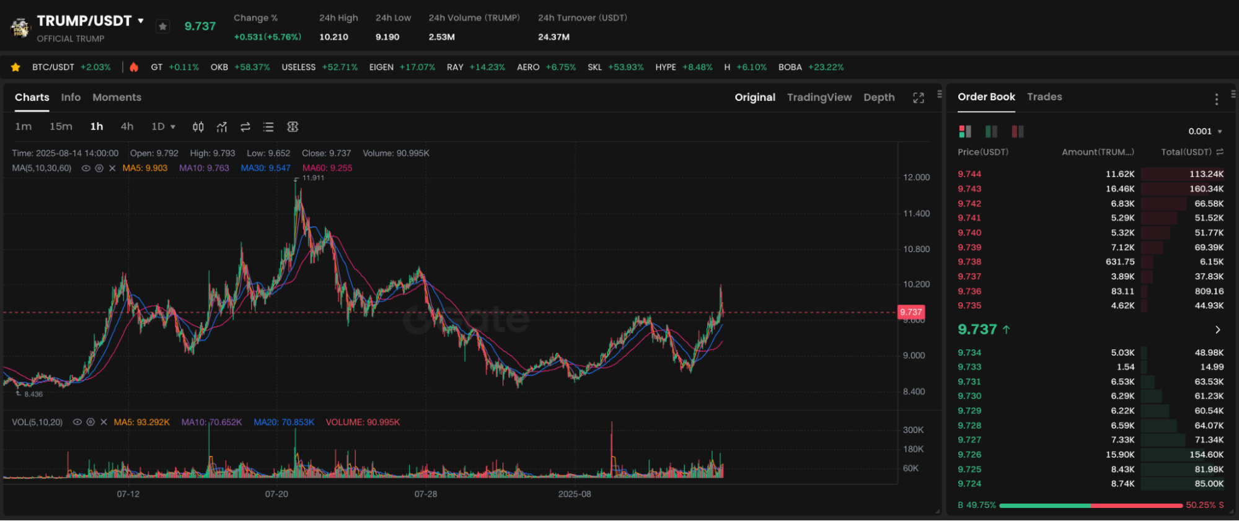Click ask price 9.744 in order book
The height and width of the screenshot is (521, 1239).
tap(969, 174)
